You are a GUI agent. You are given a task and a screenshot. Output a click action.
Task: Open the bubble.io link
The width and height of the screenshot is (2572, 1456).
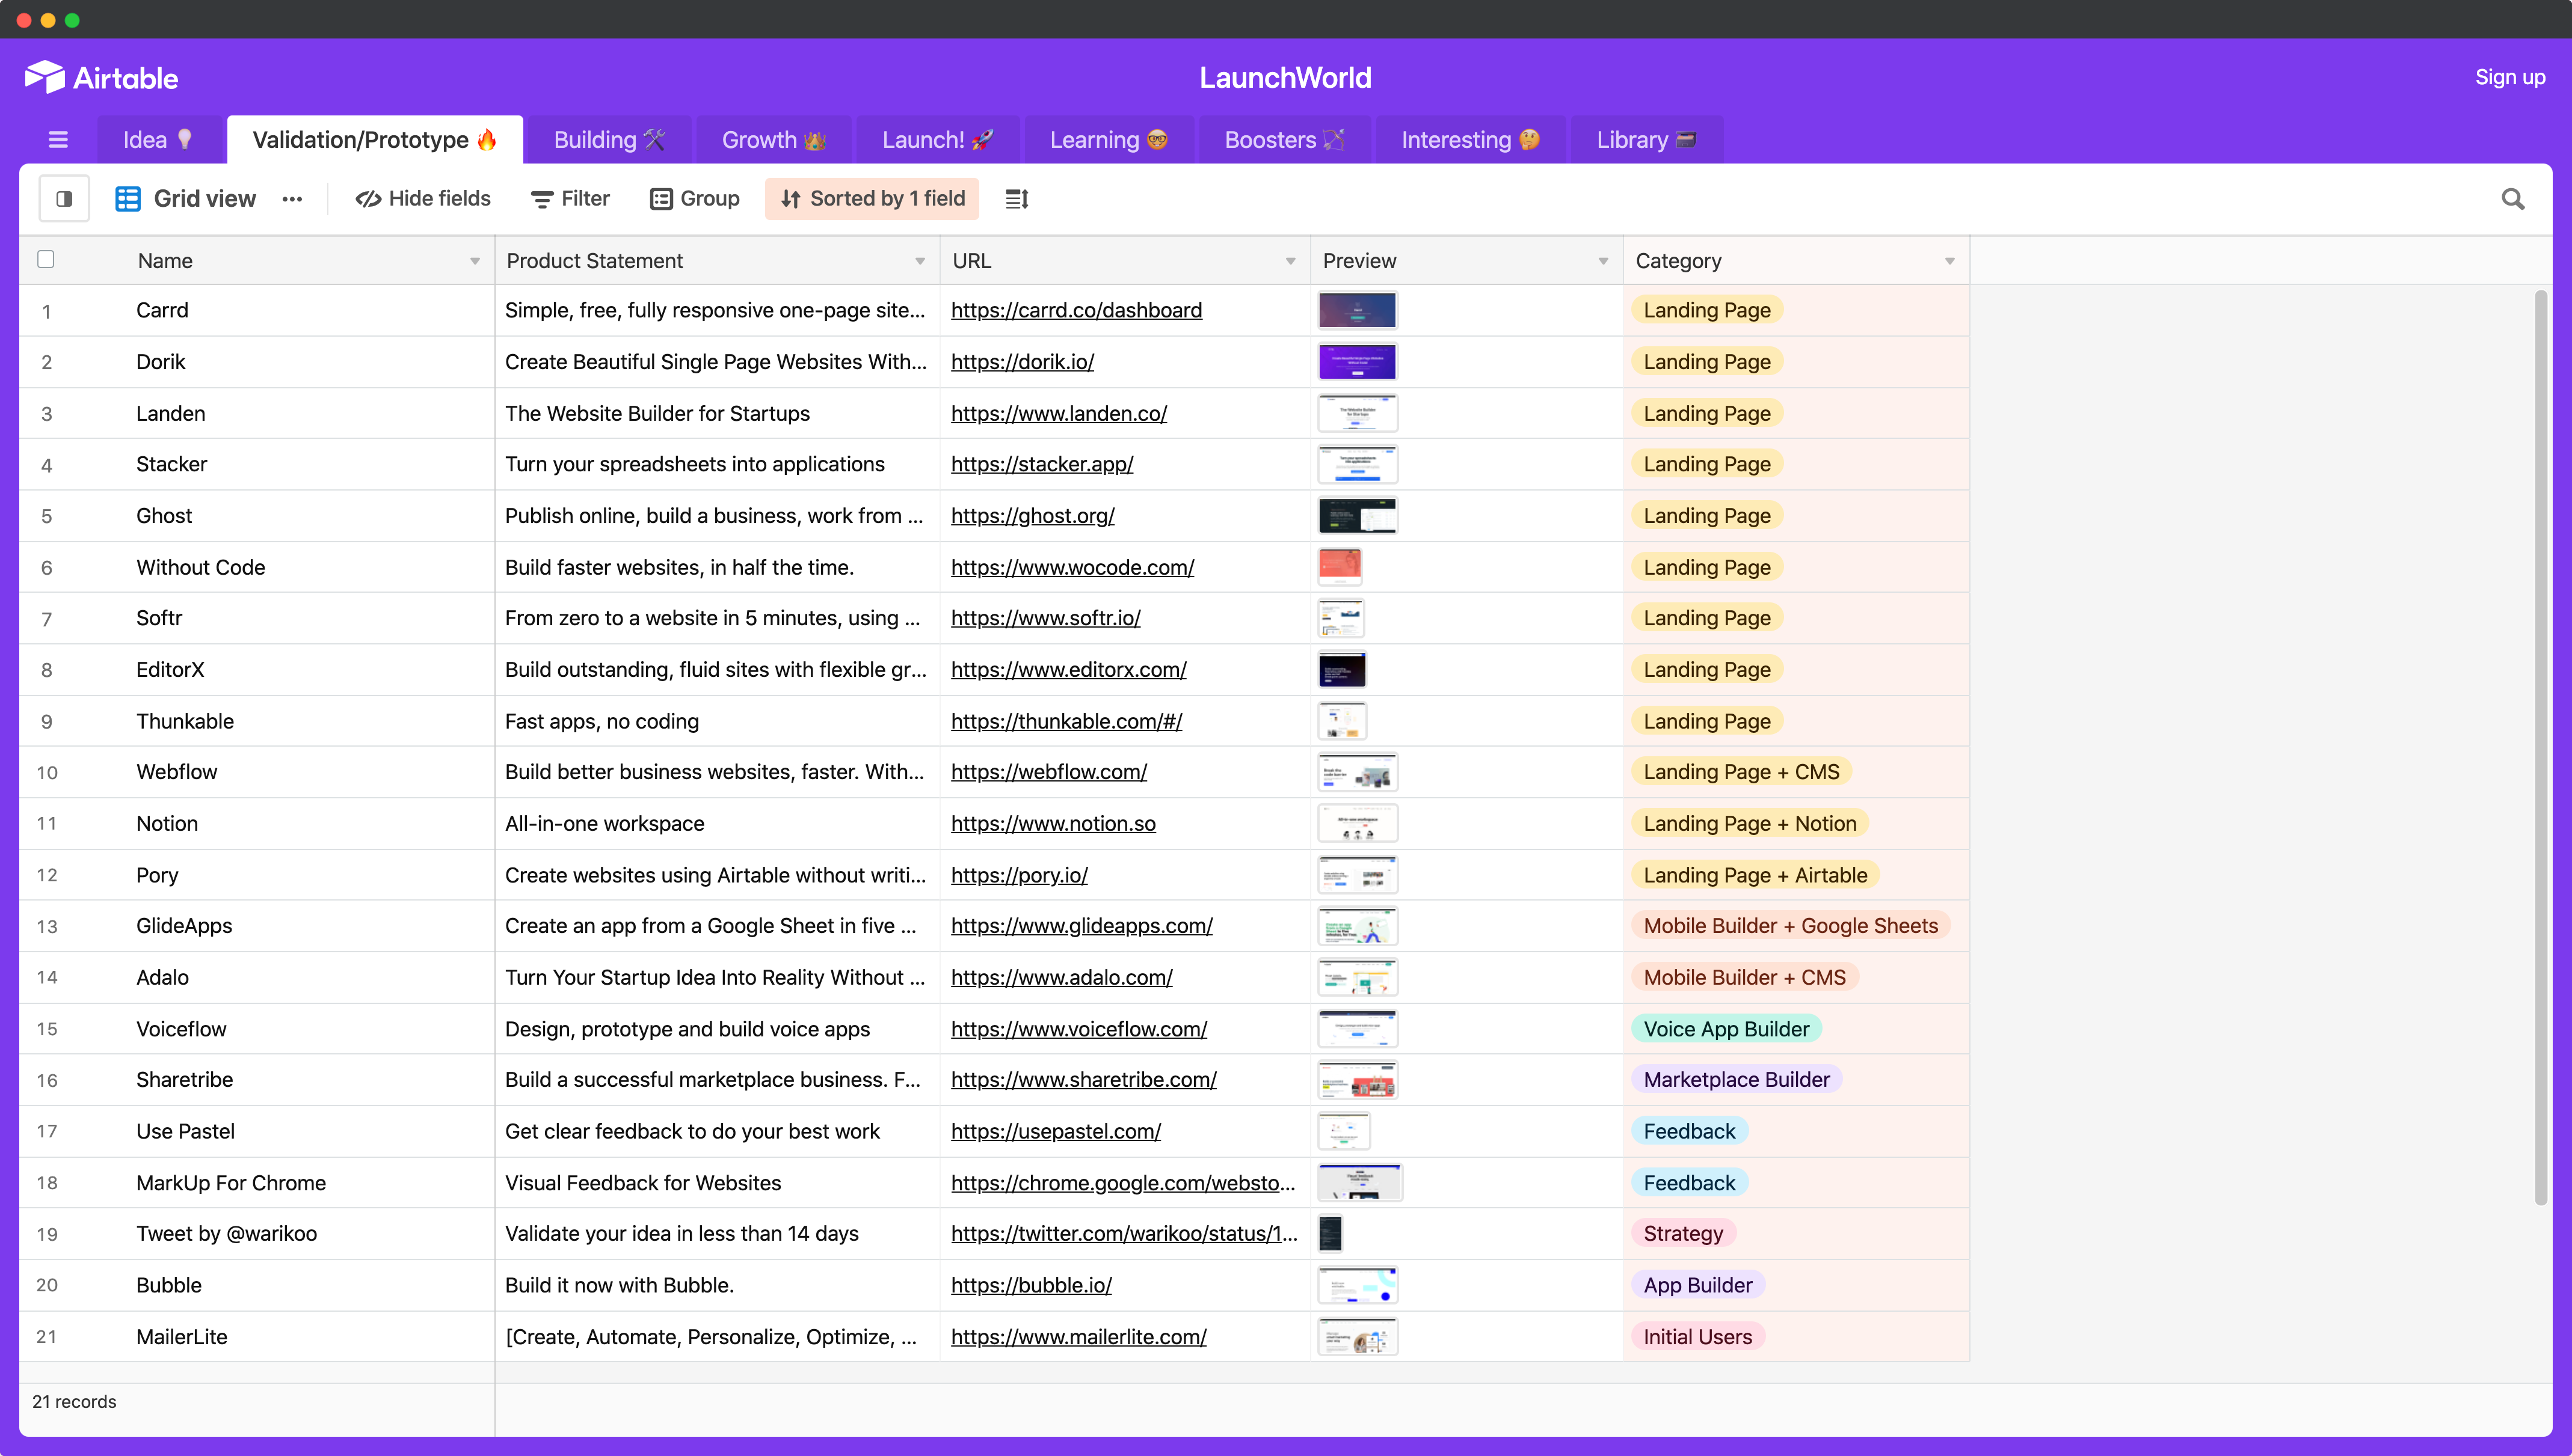[x=1032, y=1285]
